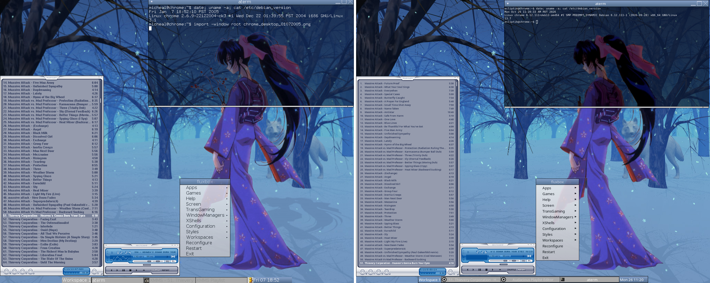Expand Configuration submenu in right fluxbox menu
The width and height of the screenshot is (710, 283).
pos(557,229)
